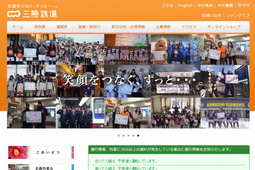The height and width of the screenshot is (170, 255).
Task: Go to ホーム in the navigation bar
Action: tap(18, 27)
